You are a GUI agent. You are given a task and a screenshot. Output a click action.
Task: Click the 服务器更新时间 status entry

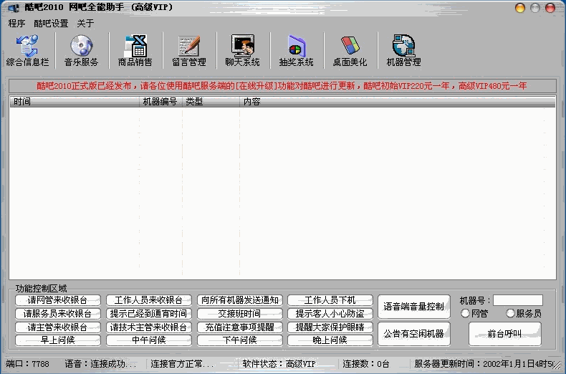[484, 364]
